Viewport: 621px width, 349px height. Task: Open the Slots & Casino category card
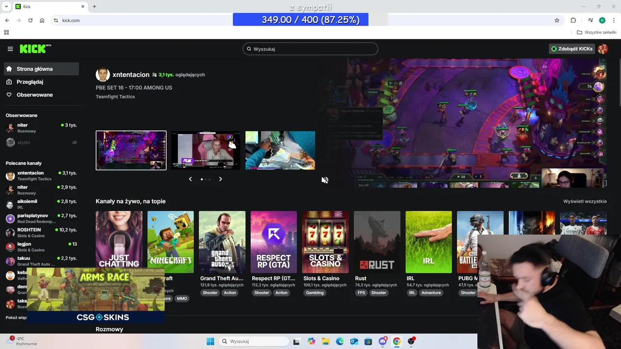(326, 242)
